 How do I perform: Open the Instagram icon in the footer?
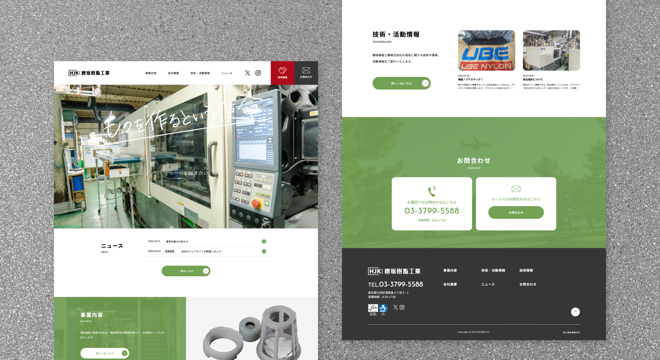(402, 307)
